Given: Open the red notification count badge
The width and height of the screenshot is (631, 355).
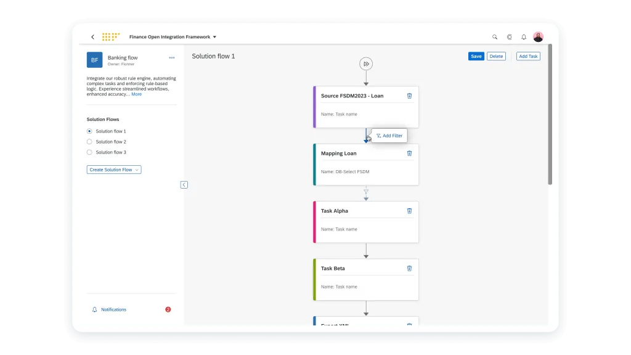Looking at the screenshot, I should coord(168,309).
